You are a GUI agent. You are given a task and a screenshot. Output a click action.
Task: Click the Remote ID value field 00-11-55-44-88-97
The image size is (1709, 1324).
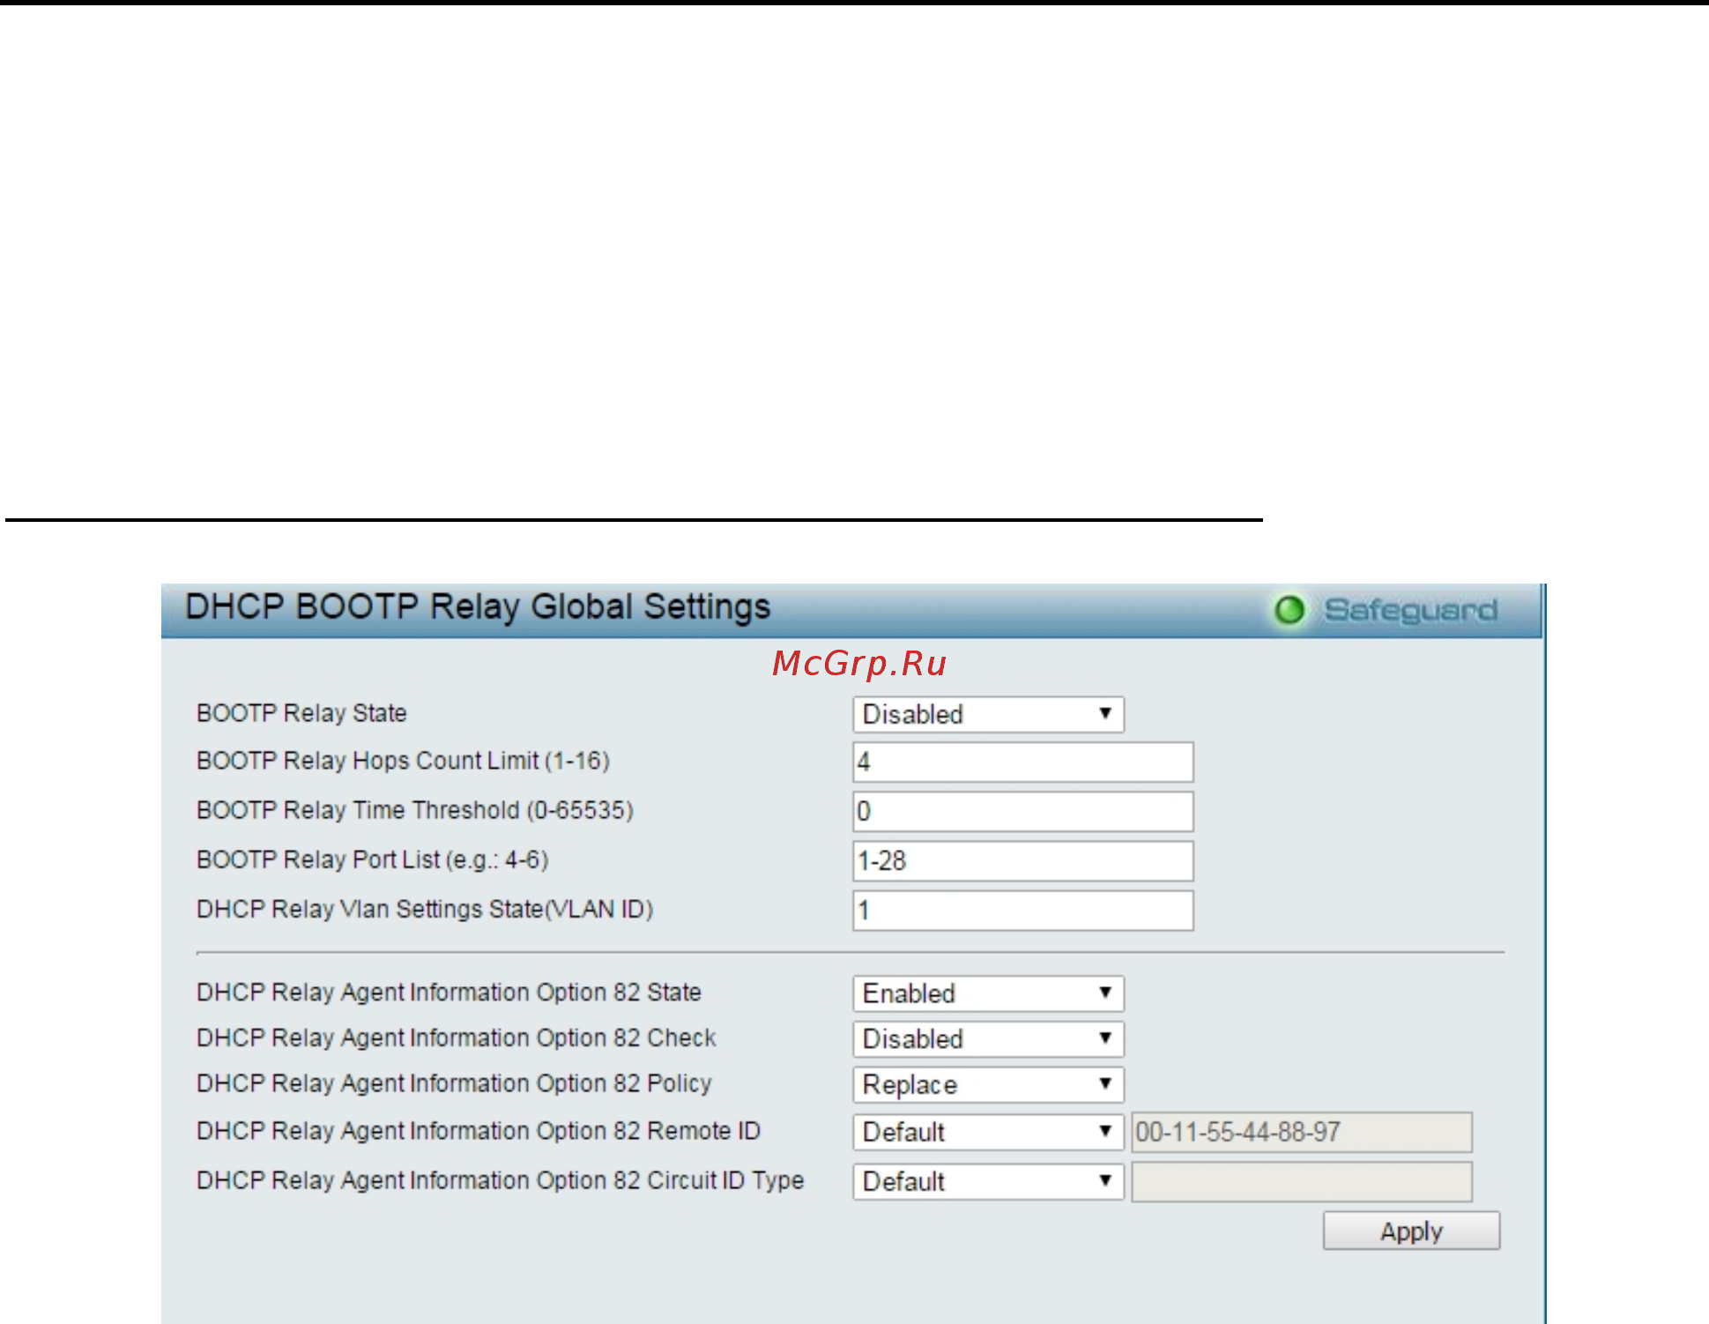[x=1302, y=1133]
